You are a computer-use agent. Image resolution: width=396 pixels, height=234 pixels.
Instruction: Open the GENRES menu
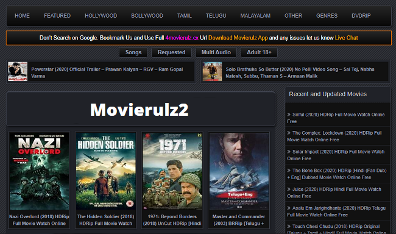(327, 16)
